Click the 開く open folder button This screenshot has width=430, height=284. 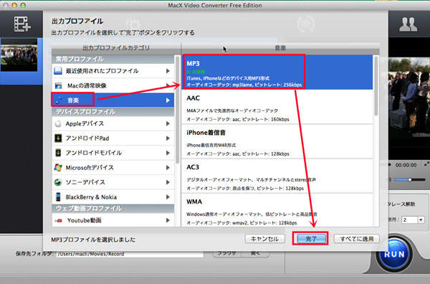[255, 254]
